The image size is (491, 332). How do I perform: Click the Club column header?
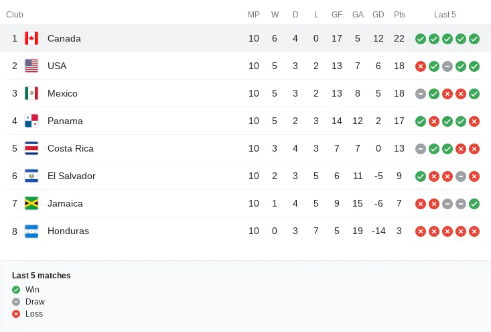(x=15, y=15)
